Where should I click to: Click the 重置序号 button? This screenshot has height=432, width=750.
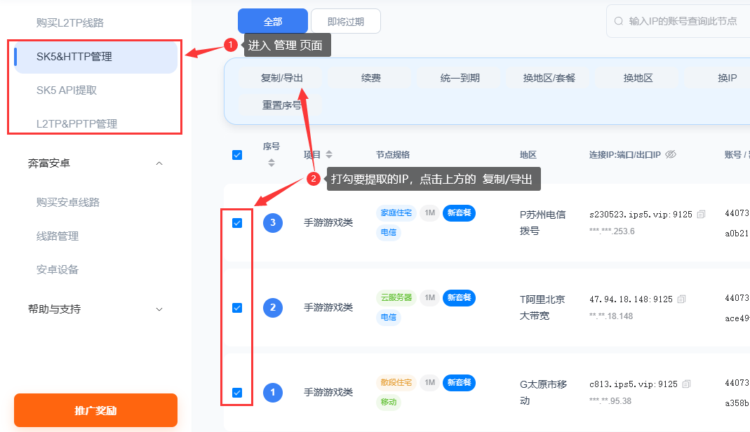(x=282, y=105)
